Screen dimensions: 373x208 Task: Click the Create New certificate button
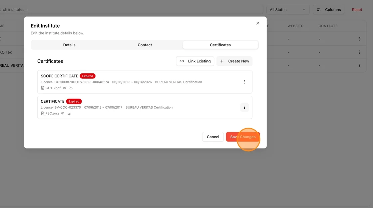(x=234, y=61)
